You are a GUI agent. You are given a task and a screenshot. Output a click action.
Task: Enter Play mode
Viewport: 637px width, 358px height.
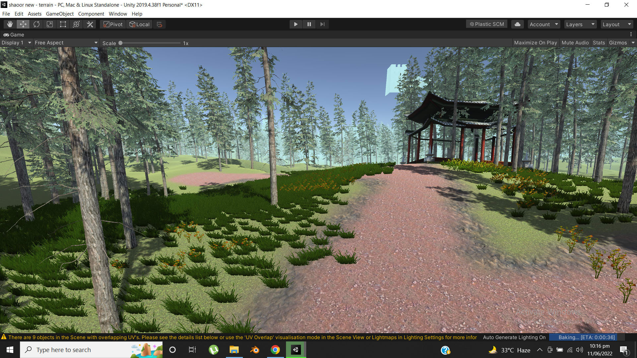click(296, 24)
